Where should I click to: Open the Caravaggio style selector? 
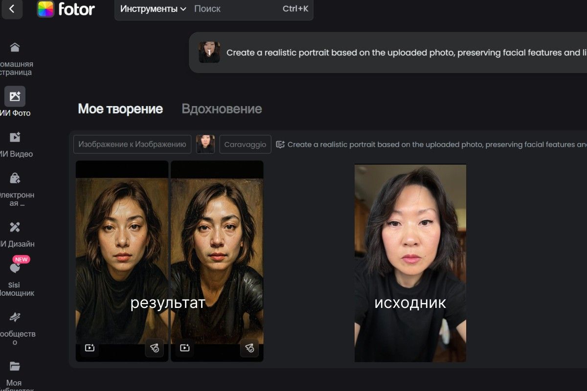[245, 144]
